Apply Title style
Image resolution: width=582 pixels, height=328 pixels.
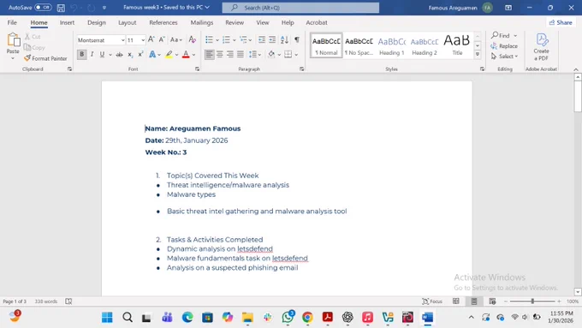[457, 46]
